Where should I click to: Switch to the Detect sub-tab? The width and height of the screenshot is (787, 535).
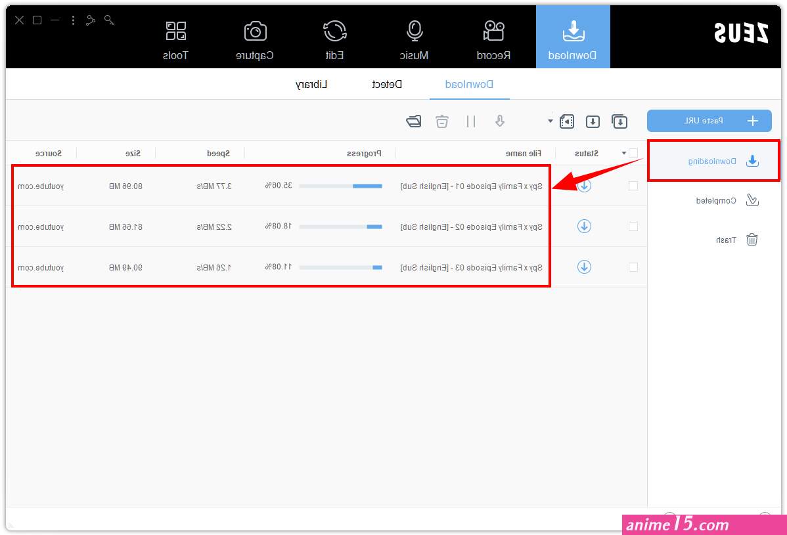click(387, 84)
